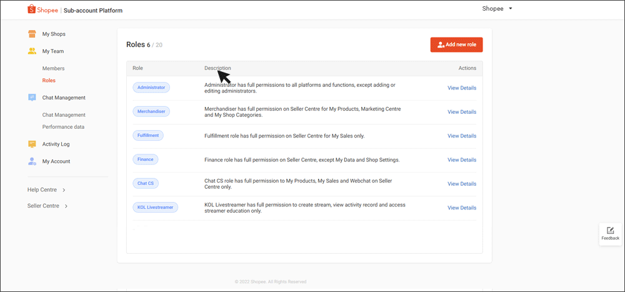View Details for Finance role

(x=462, y=160)
